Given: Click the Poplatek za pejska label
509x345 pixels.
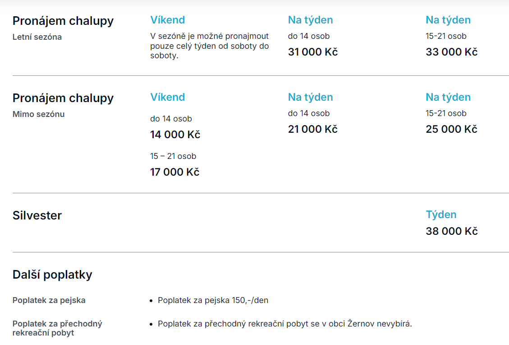Looking at the screenshot, I should point(49,300).
